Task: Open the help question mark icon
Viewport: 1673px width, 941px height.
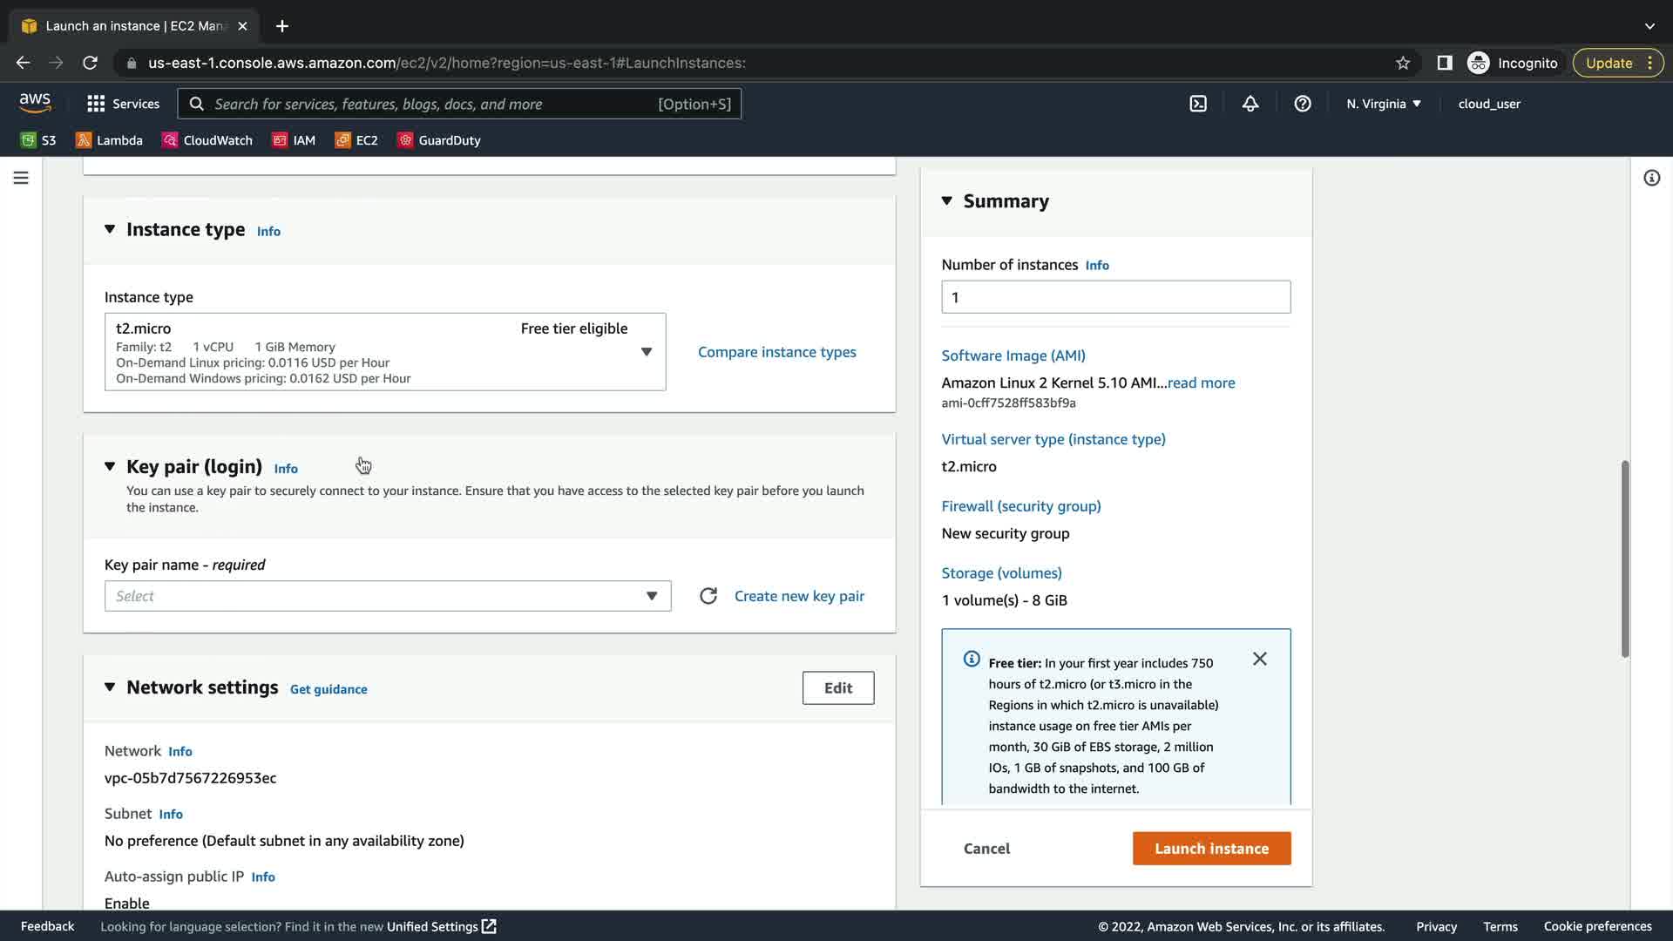Action: [1303, 104]
